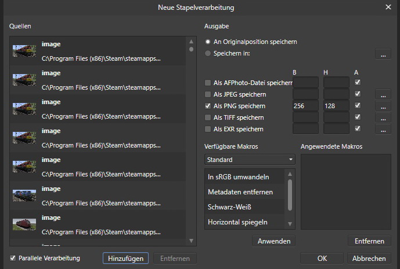Uncheck 'Als PNG speichern' checkbox
The height and width of the screenshot is (269, 400).
pos(208,106)
